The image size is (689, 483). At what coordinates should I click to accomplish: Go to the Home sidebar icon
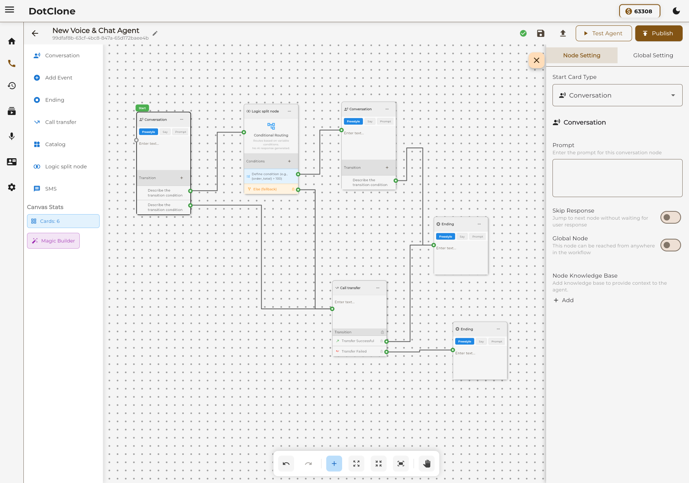click(x=12, y=41)
